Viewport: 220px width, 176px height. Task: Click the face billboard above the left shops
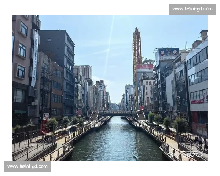click(x=98, y=84)
